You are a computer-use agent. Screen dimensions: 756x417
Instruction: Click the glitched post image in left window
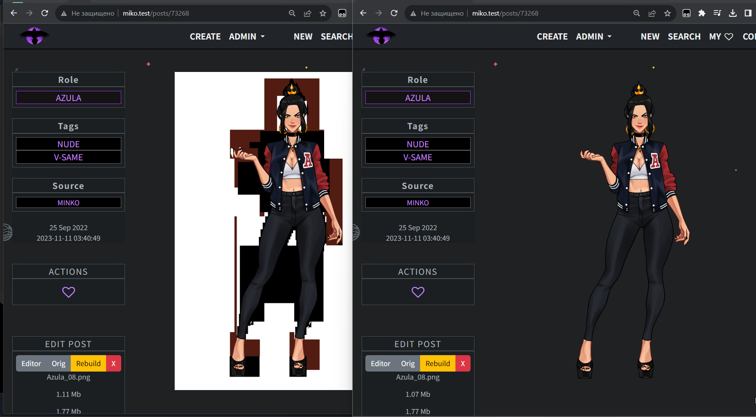point(264,231)
